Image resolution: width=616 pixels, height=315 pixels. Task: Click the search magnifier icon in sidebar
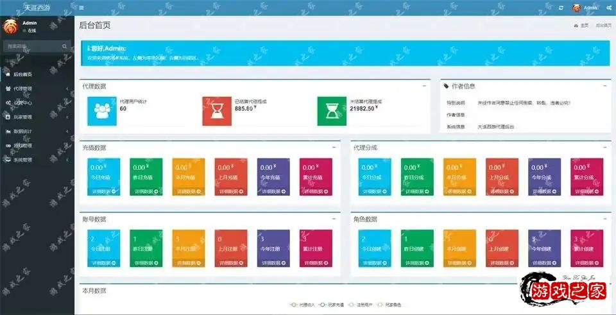pos(65,47)
